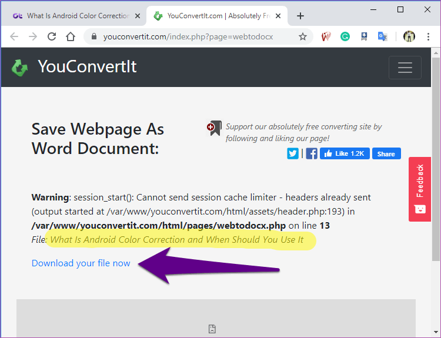Viewport: 441px width, 338px height.
Task: Open Facebook page icon
Action: pos(312,153)
